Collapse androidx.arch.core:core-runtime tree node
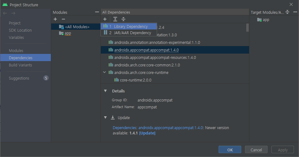The width and height of the screenshot is (299, 157). [x=105, y=72]
